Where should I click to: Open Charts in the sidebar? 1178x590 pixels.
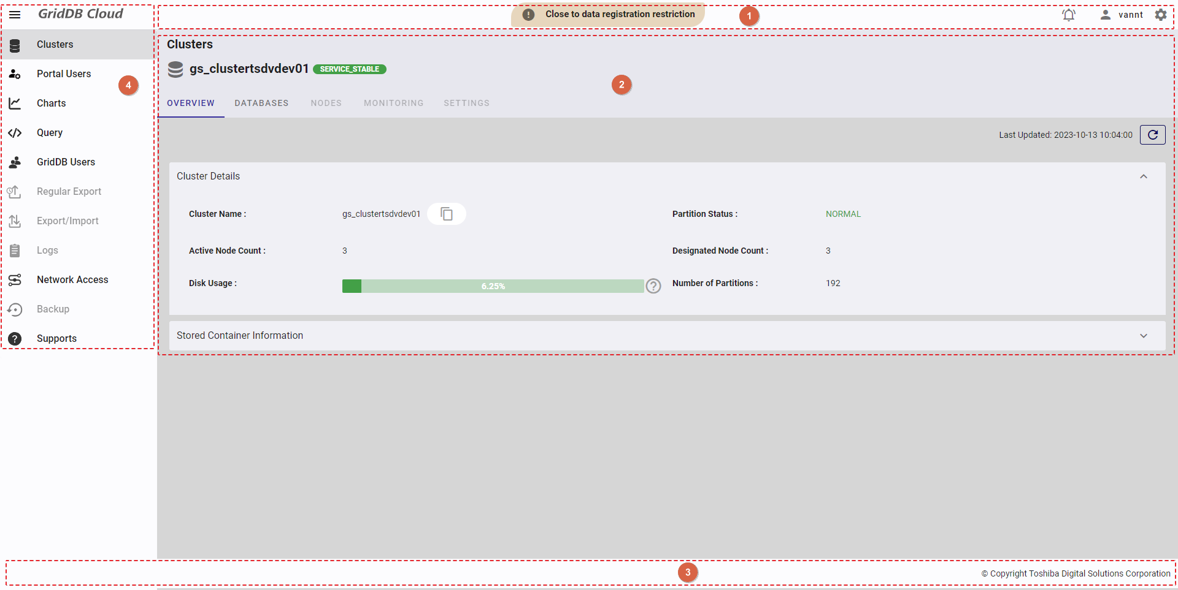pos(78,104)
